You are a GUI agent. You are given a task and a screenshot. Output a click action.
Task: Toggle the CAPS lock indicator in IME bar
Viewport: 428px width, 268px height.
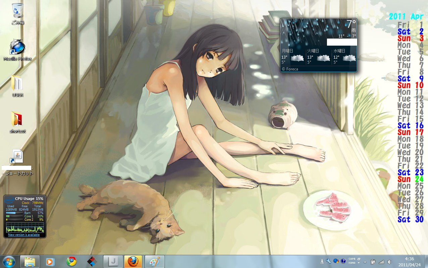coord(352,259)
